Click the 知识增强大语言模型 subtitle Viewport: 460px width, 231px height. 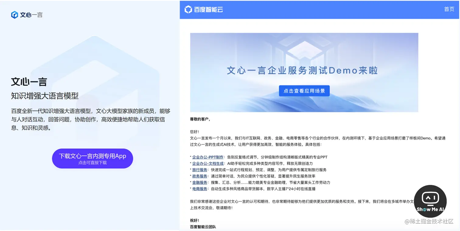pos(45,96)
